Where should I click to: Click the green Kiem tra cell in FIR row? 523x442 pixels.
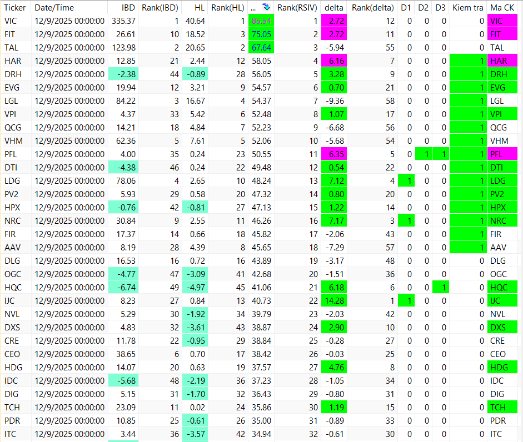(x=468, y=234)
